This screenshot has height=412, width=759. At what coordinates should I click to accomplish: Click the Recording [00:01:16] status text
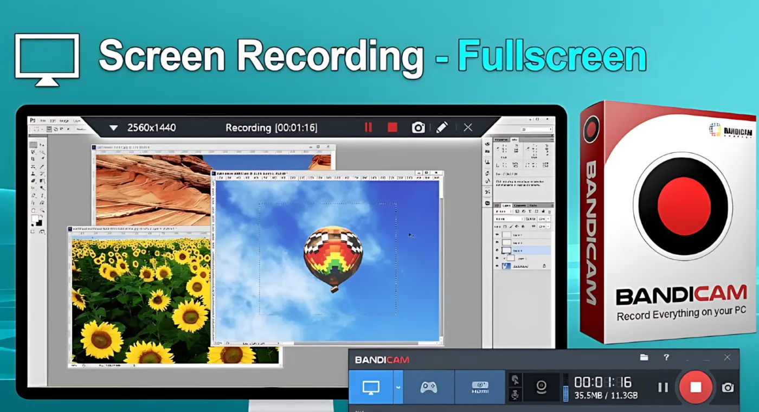pos(271,128)
